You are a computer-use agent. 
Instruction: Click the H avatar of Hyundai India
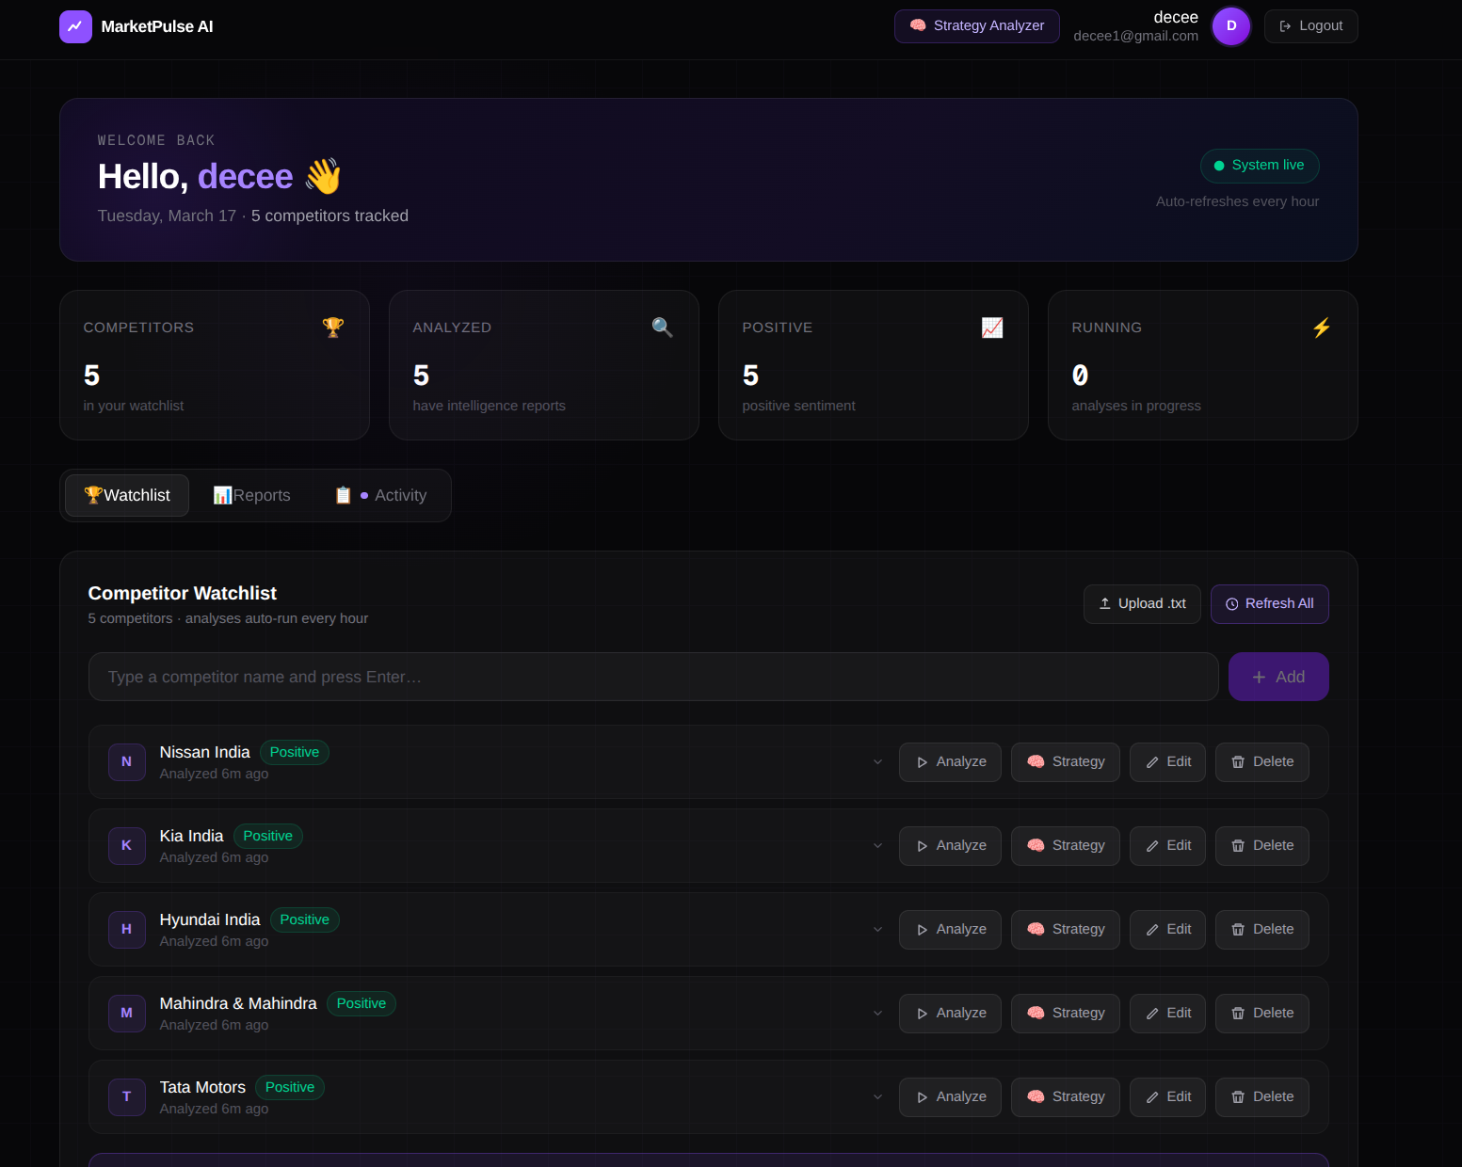click(x=127, y=930)
